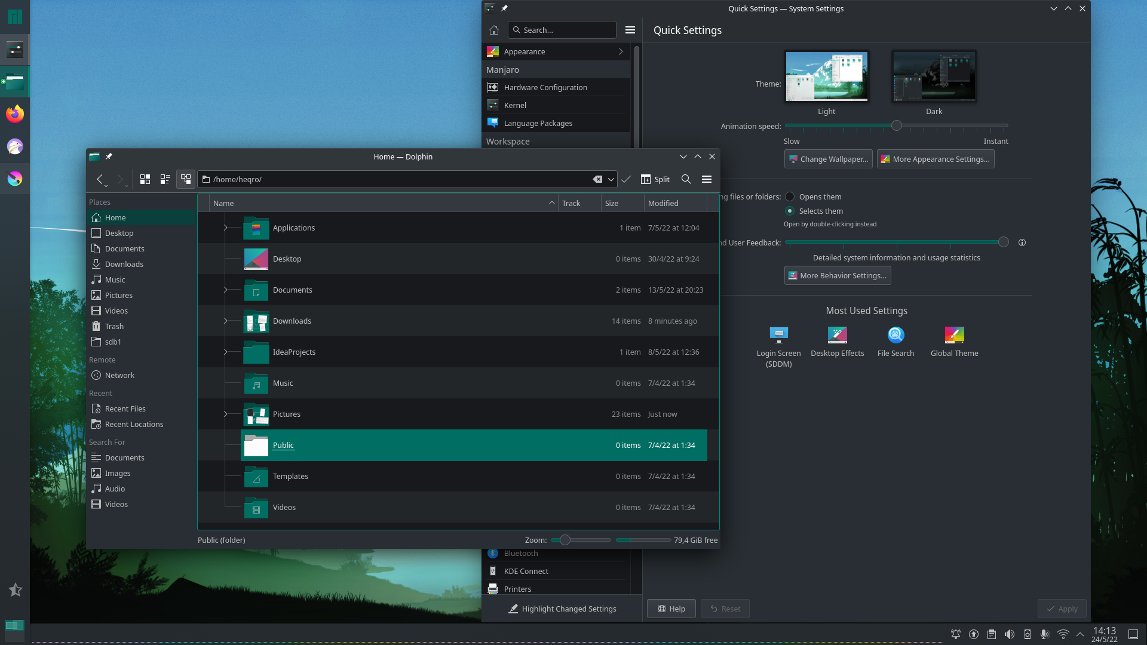Open Trash in Places panel
The height and width of the screenshot is (645, 1147).
(x=142, y=326)
